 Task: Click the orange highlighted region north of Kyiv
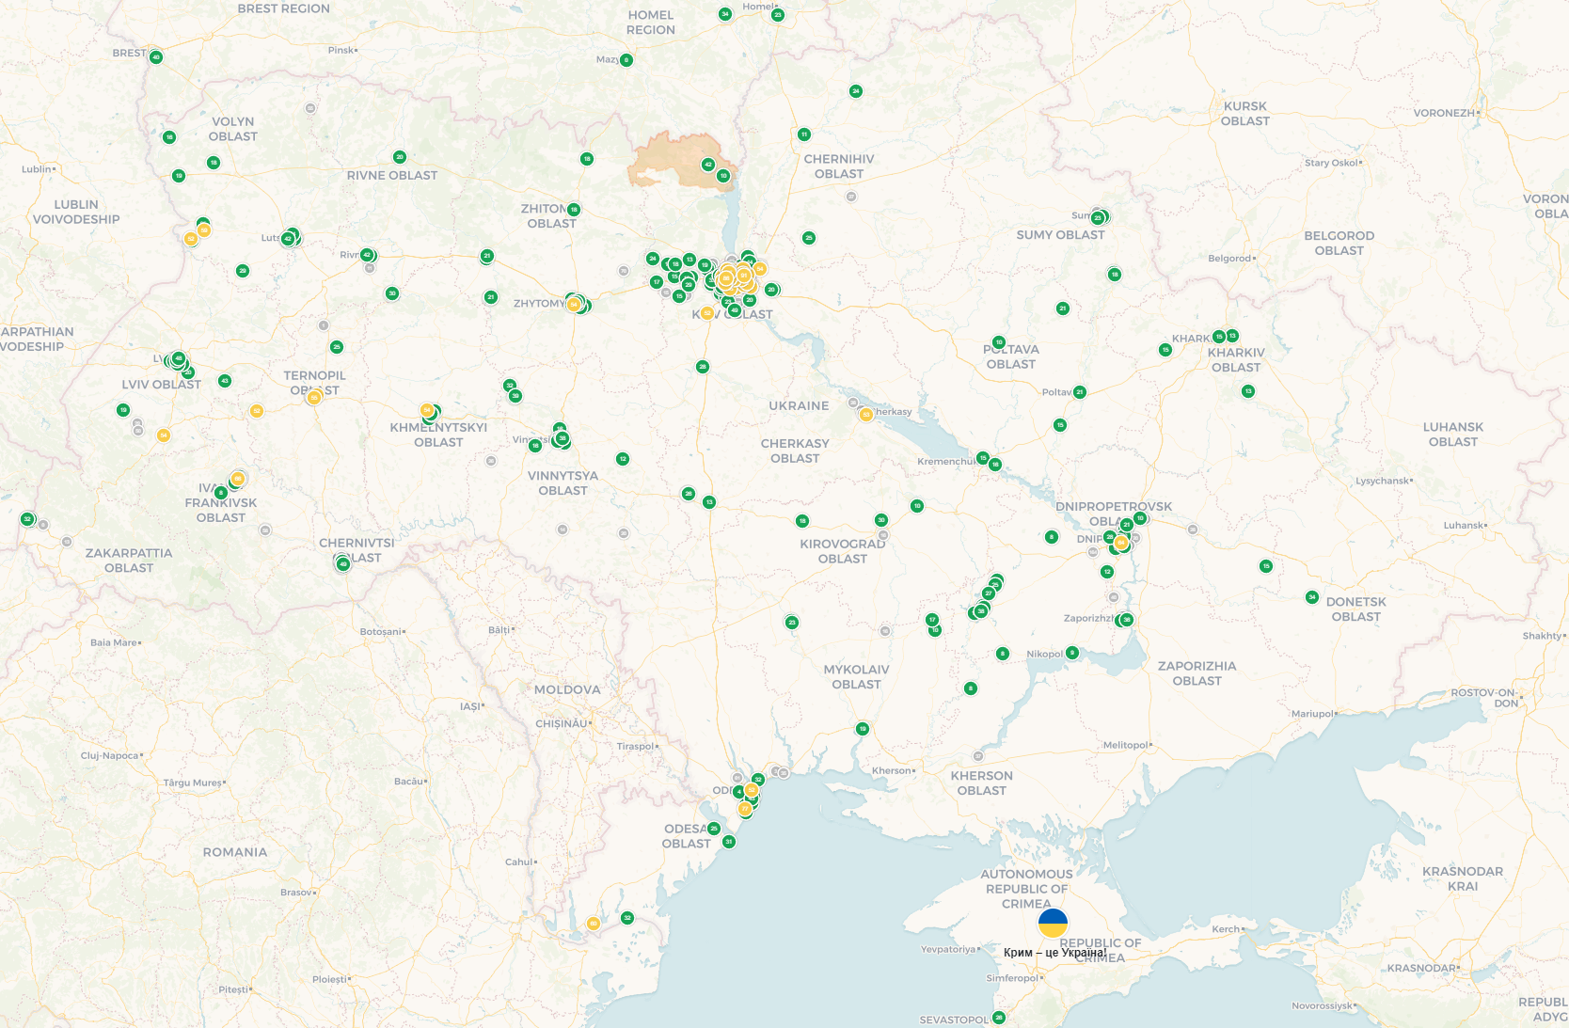tap(668, 160)
